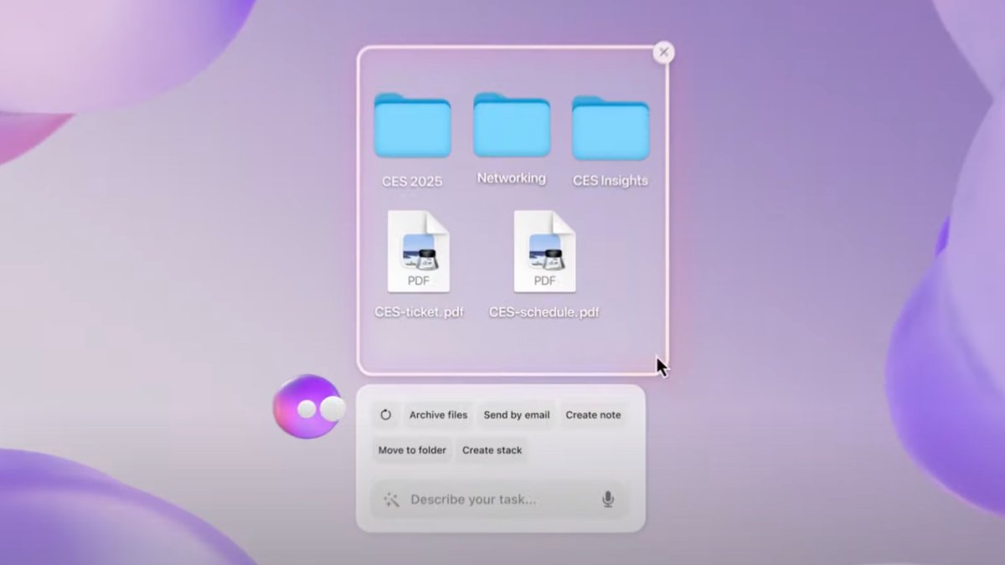Click the microphone voice input icon

point(608,500)
